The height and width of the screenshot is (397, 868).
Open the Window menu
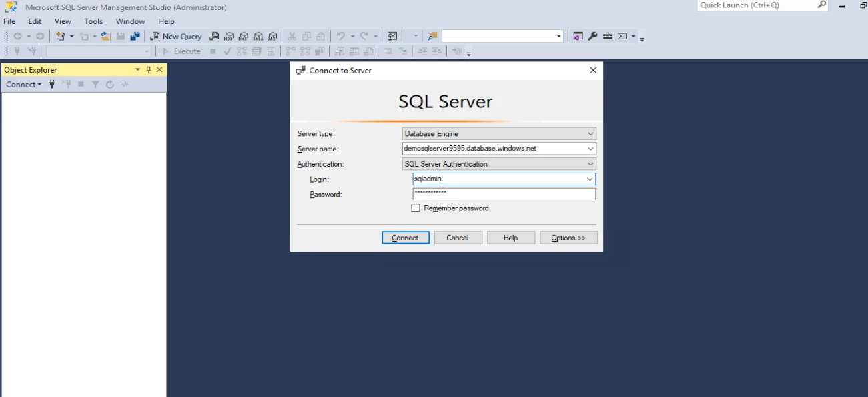[130, 21]
